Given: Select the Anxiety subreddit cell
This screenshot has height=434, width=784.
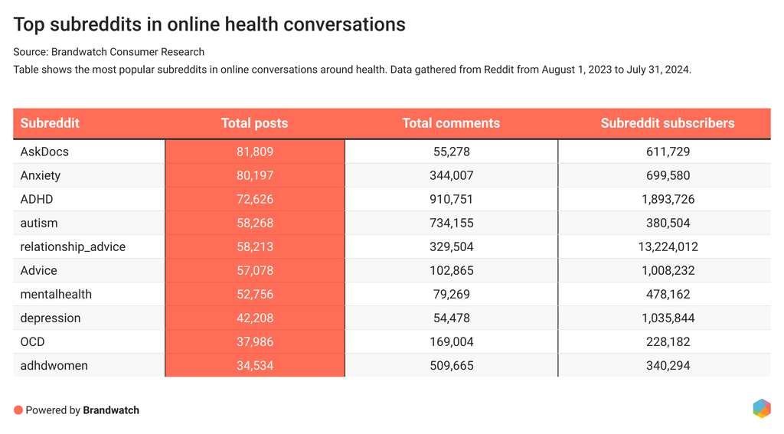Looking at the screenshot, I should pos(41,175).
